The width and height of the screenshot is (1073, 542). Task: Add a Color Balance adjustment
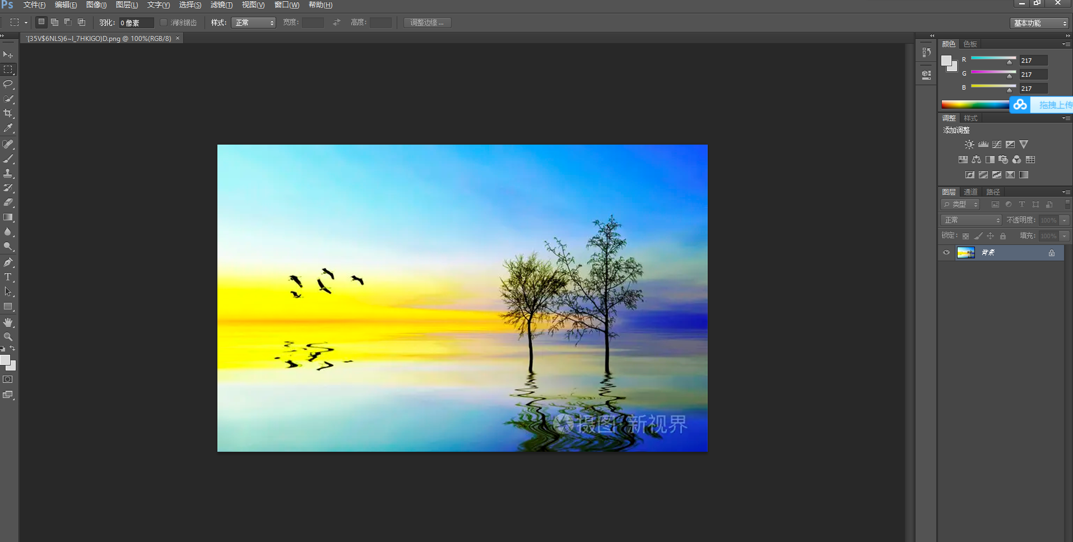pos(977,160)
